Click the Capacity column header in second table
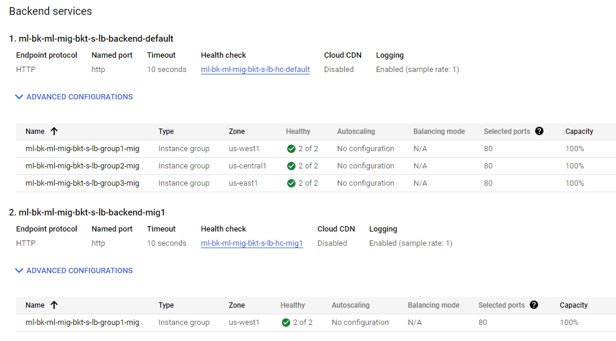Screen dimensions: 616x341 (x=573, y=305)
